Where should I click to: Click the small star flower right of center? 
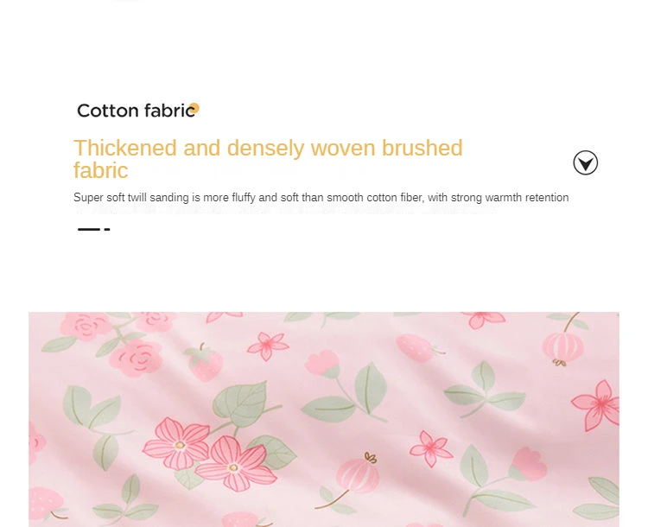click(x=430, y=448)
